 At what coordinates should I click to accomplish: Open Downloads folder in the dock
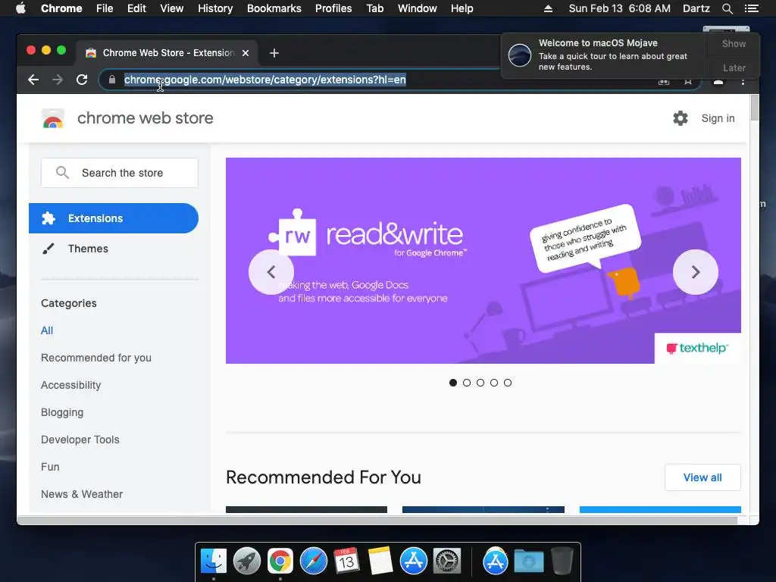click(528, 562)
